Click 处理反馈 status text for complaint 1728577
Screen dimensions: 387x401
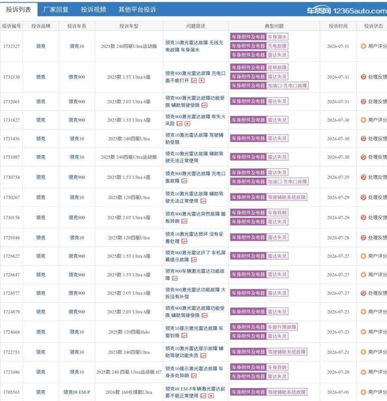[x=377, y=293]
